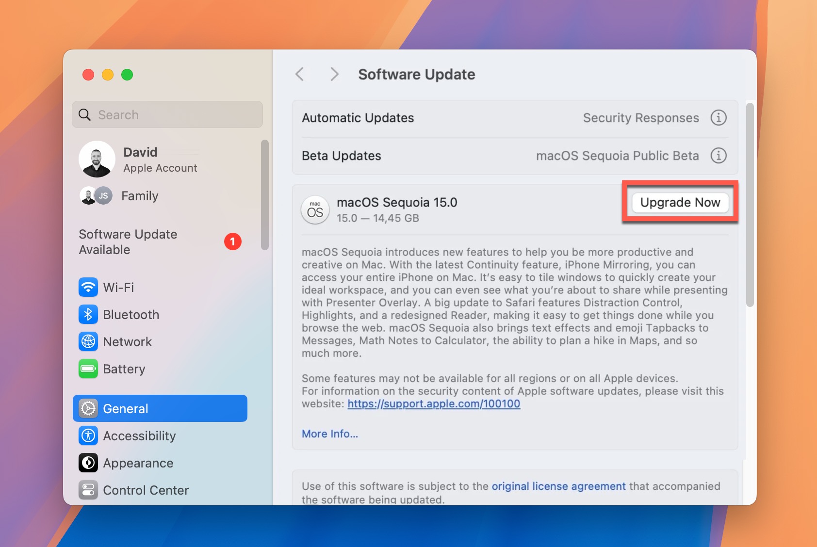The height and width of the screenshot is (547, 817).
Task: Select Accessibility in sidebar
Action: [x=160, y=435]
